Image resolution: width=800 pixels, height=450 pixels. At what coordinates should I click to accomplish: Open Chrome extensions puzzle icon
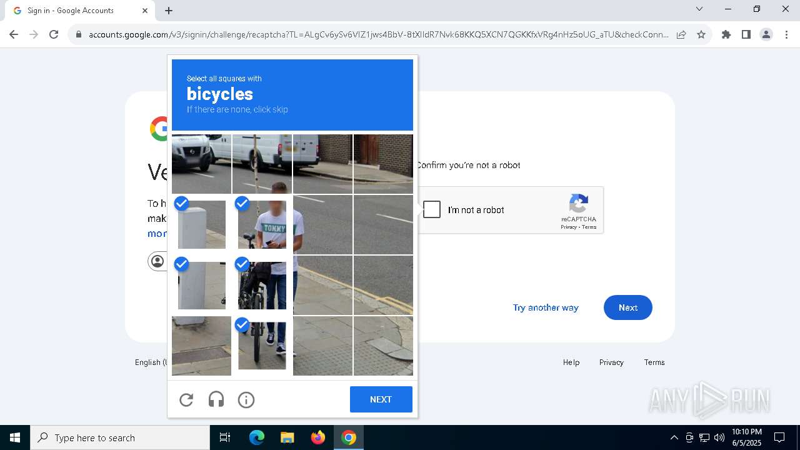pyautogui.click(x=726, y=34)
